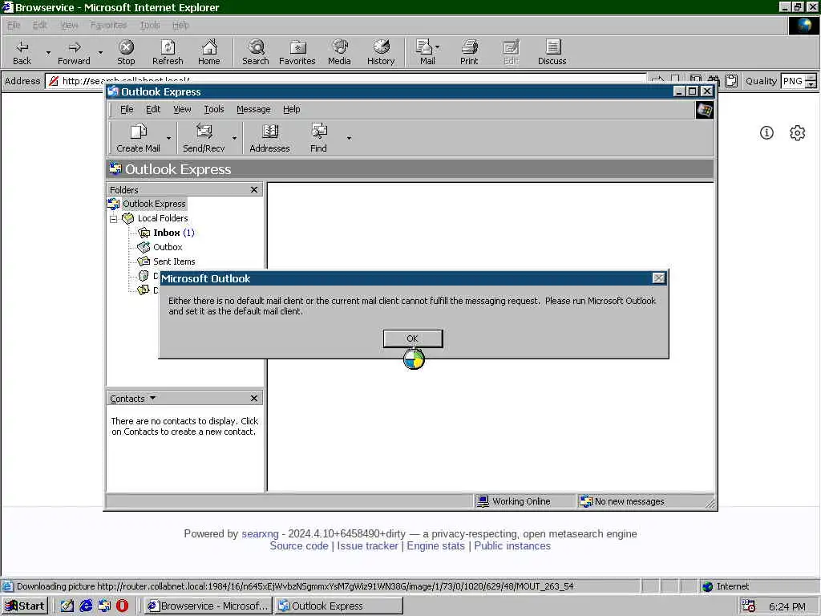Click the Quality stepper up arrow
This screenshot has width=821, height=616.
(x=811, y=78)
